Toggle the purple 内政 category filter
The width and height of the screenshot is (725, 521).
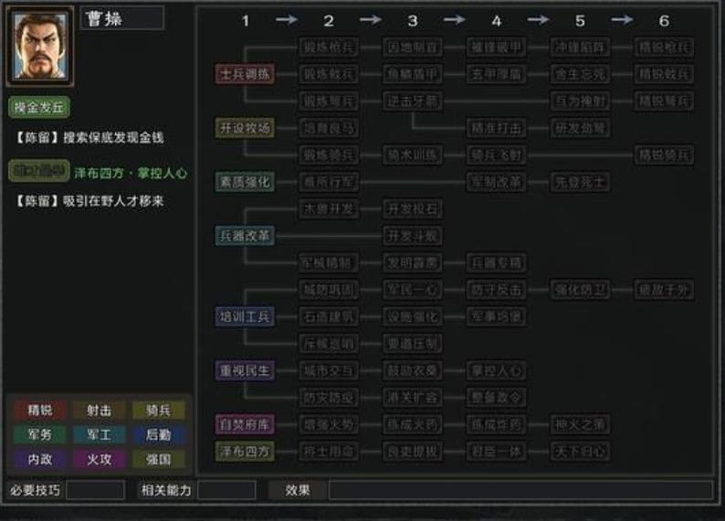click(x=40, y=459)
